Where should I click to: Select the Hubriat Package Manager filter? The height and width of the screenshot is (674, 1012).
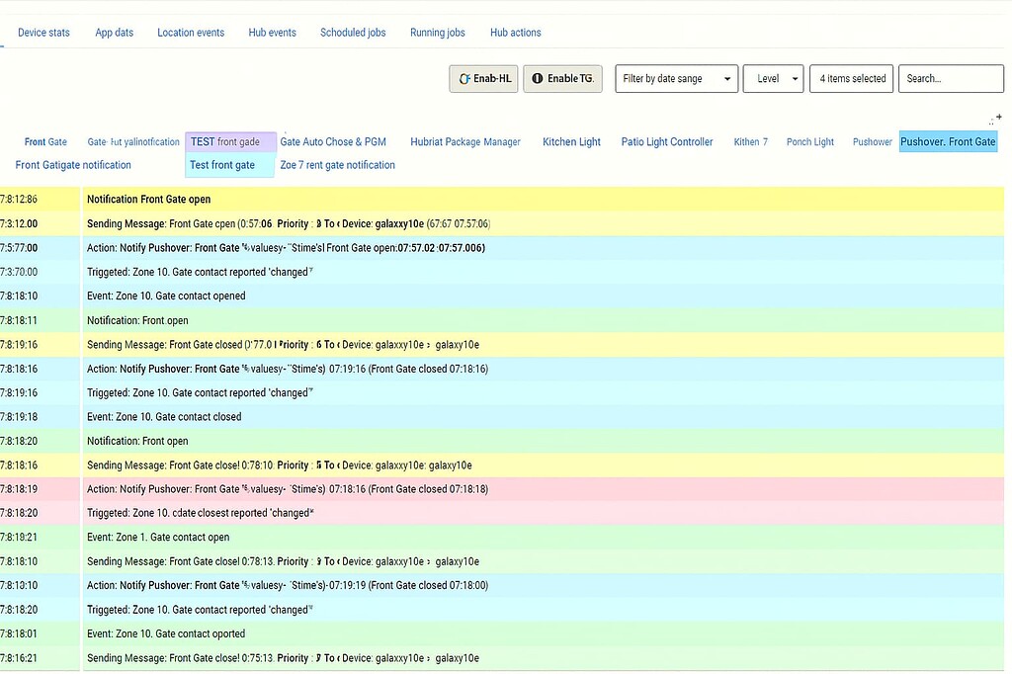point(464,141)
